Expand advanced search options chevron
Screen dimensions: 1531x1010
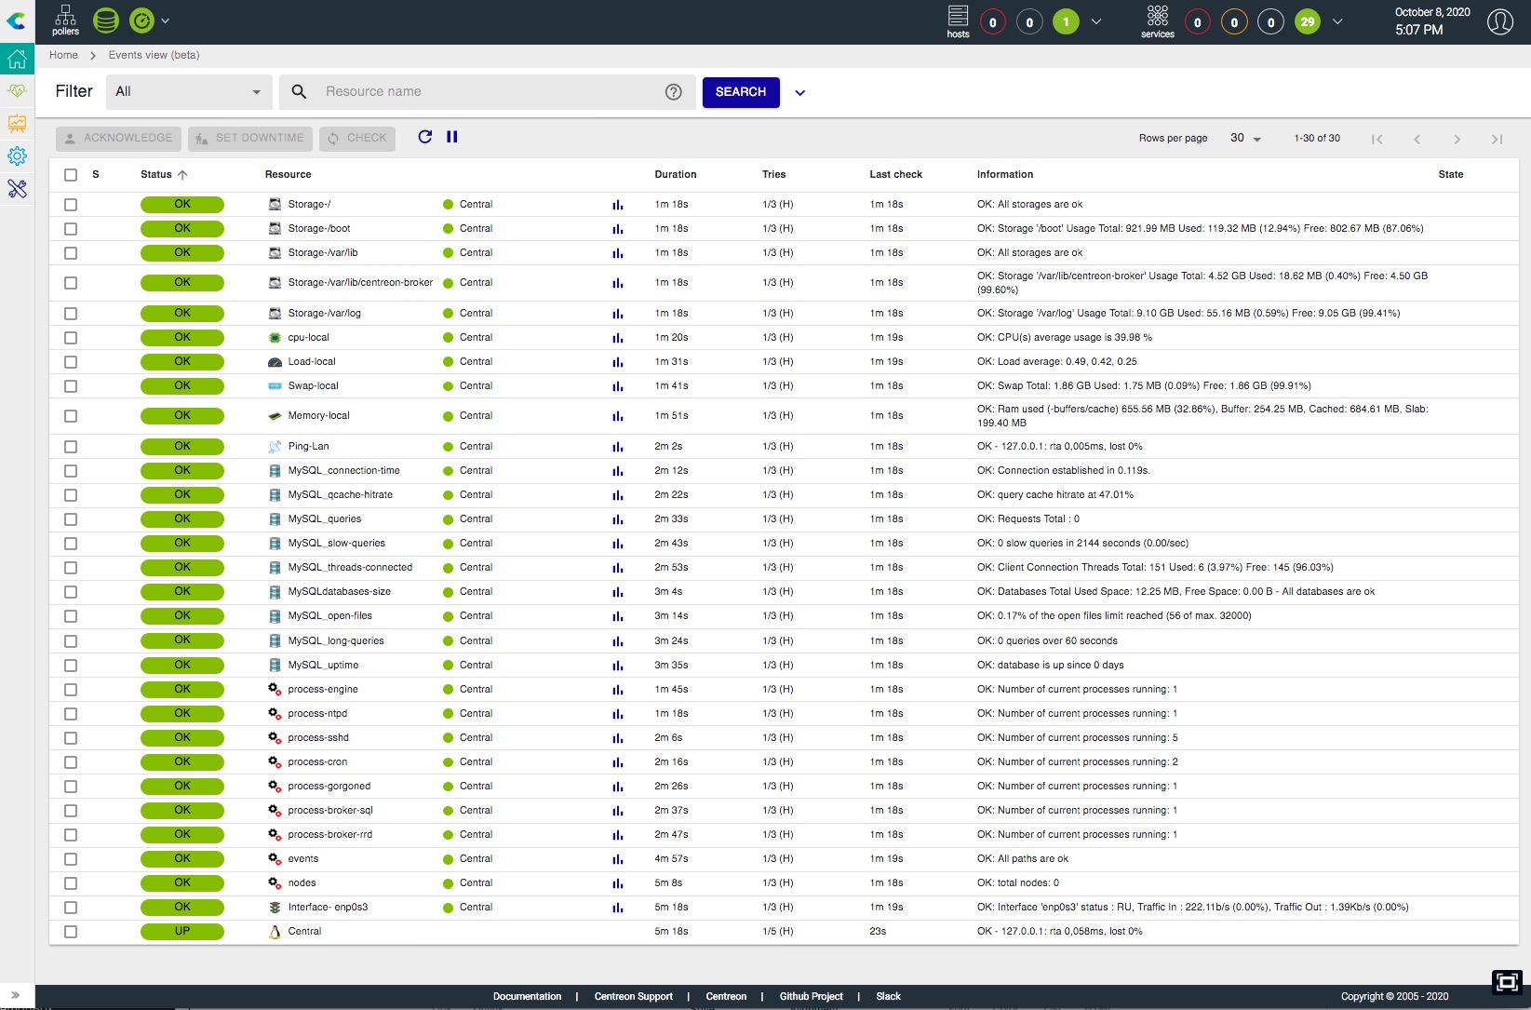799,93
